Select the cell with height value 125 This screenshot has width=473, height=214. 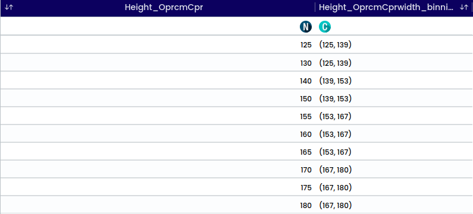click(158, 45)
